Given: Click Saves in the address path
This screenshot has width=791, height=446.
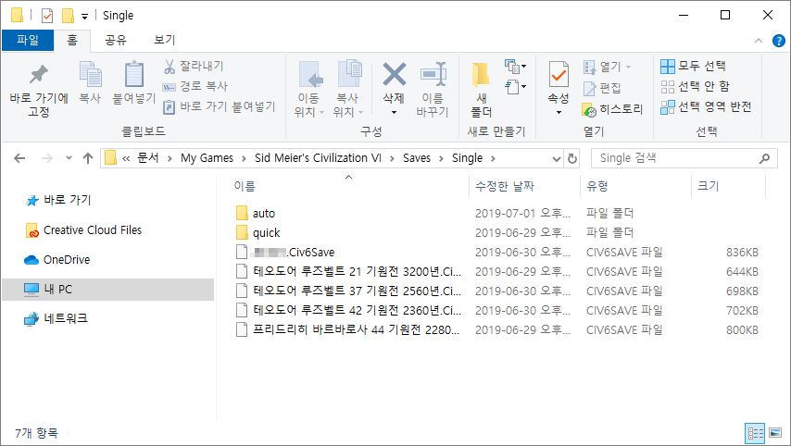Looking at the screenshot, I should pyautogui.click(x=417, y=158).
